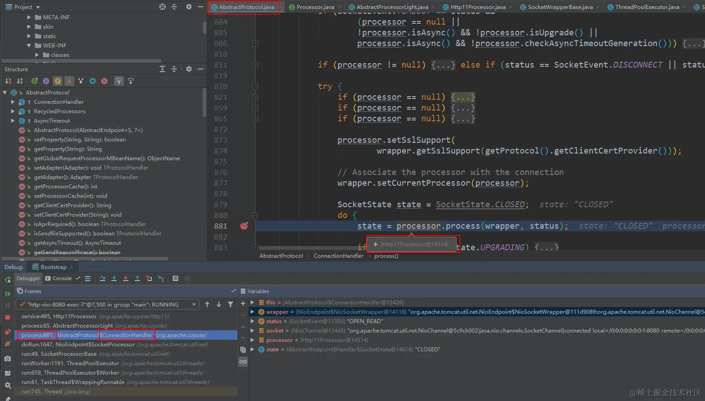The height and width of the screenshot is (401, 705).
Task: Click Step Into debugger icon
Action: [x=114, y=278]
